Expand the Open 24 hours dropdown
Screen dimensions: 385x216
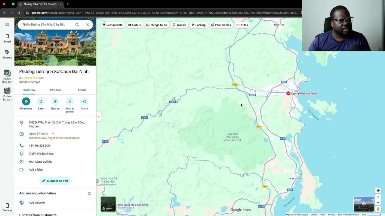pos(53,133)
